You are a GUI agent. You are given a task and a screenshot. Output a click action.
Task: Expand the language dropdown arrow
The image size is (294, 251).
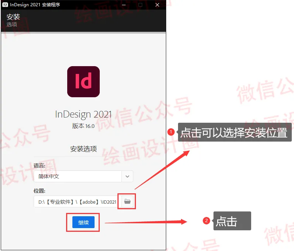[127, 176]
